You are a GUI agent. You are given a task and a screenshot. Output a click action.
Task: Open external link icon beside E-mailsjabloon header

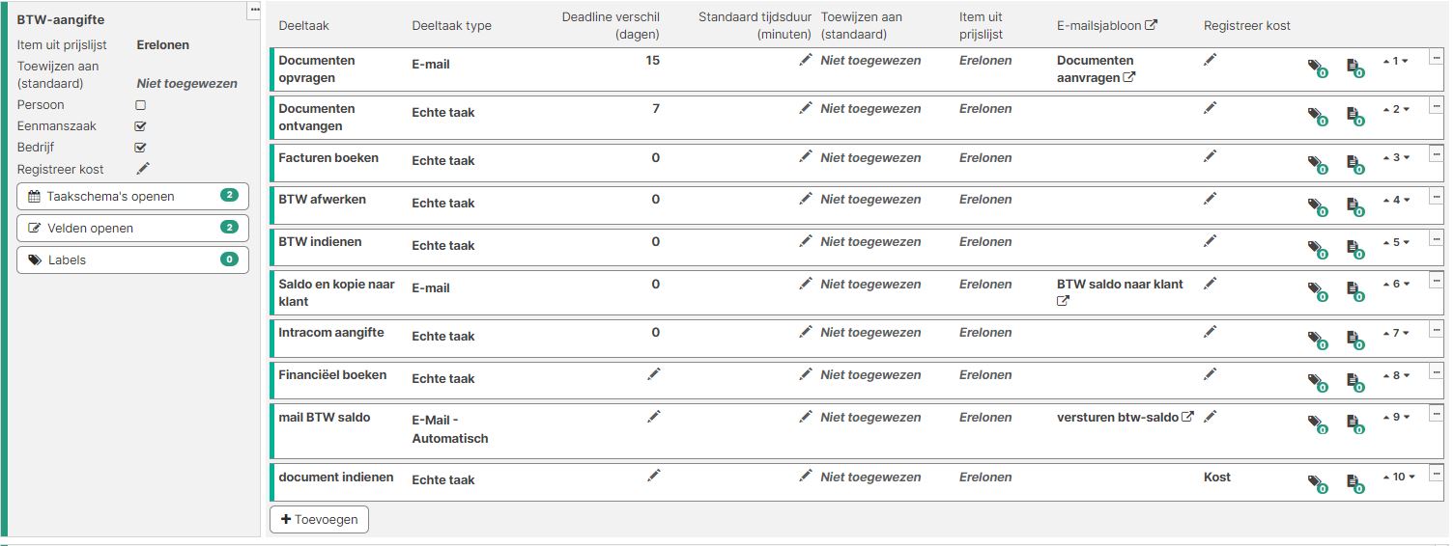[1151, 26]
